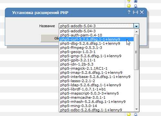Image resolution: width=161 pixels, height=116 pixels.
Task: Choose php5-dbg-5.2.6.dfsg.1-1+lenny9
Action: 96,43
